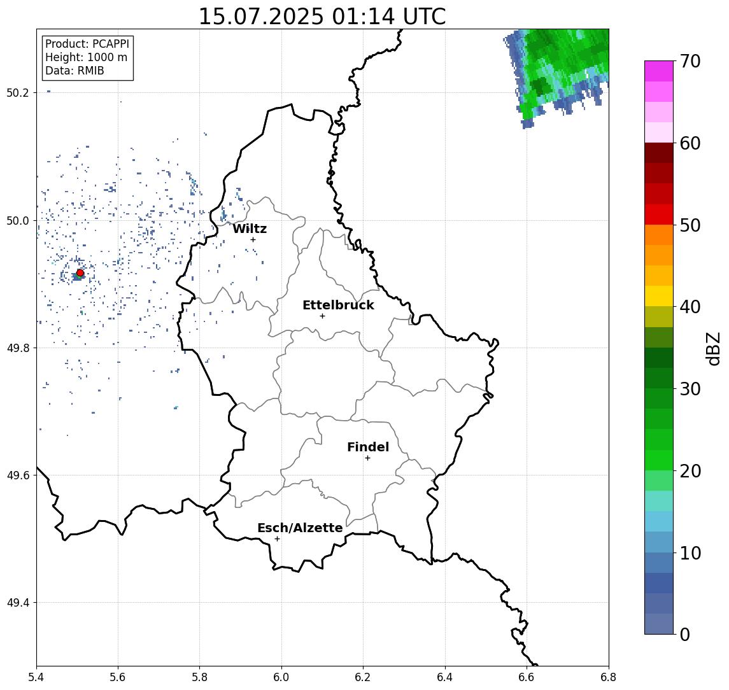
Task: Click the Ettelbruck station cross marker
Action: pos(322,316)
